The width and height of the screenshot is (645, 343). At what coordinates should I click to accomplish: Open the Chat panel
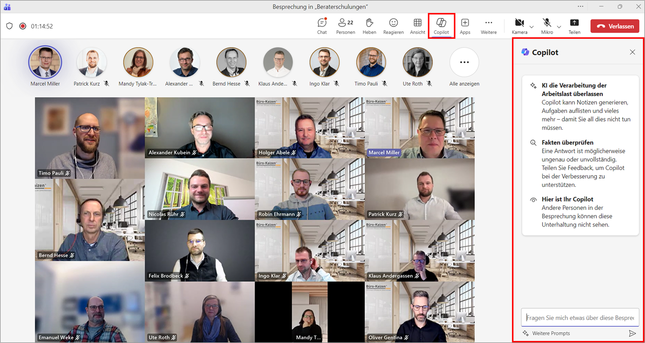click(322, 26)
